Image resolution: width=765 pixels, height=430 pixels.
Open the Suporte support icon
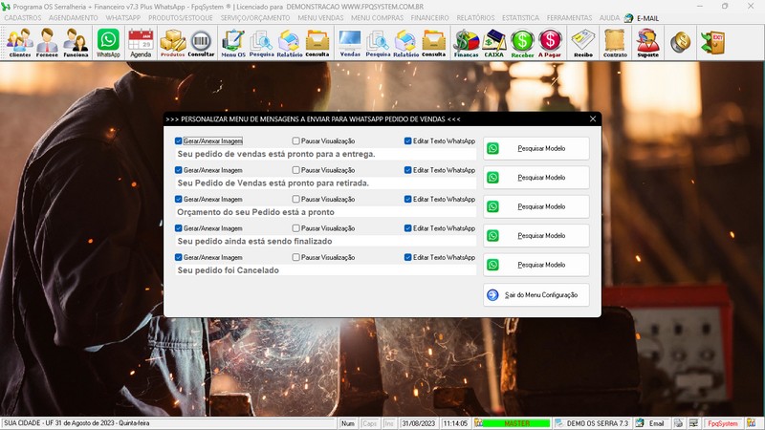pos(648,43)
